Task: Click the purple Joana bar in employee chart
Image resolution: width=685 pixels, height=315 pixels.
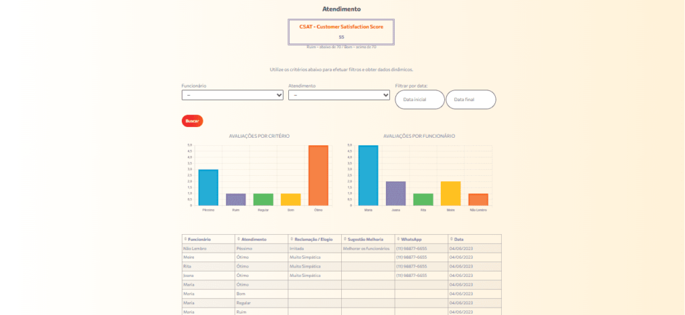Action: click(x=395, y=193)
